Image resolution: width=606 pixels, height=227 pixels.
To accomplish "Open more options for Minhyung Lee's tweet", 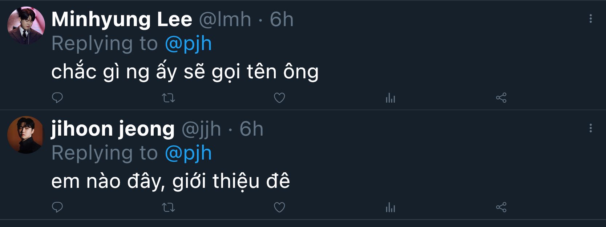I will click(590, 19).
